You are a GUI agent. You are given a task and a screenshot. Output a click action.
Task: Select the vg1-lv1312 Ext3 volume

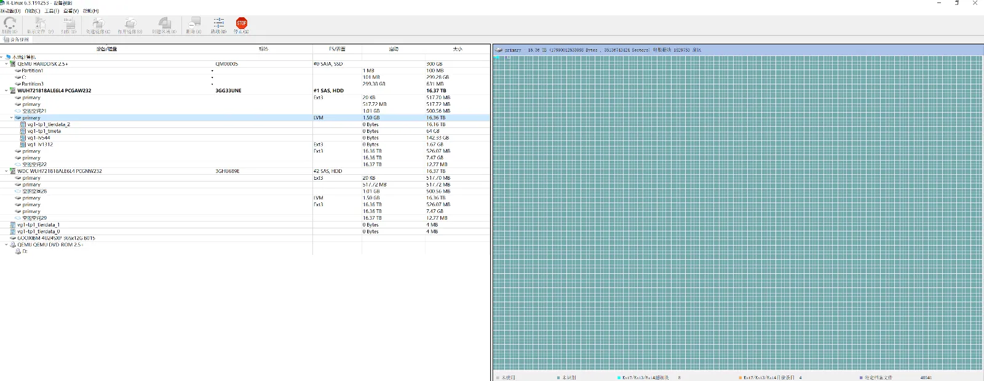point(40,145)
